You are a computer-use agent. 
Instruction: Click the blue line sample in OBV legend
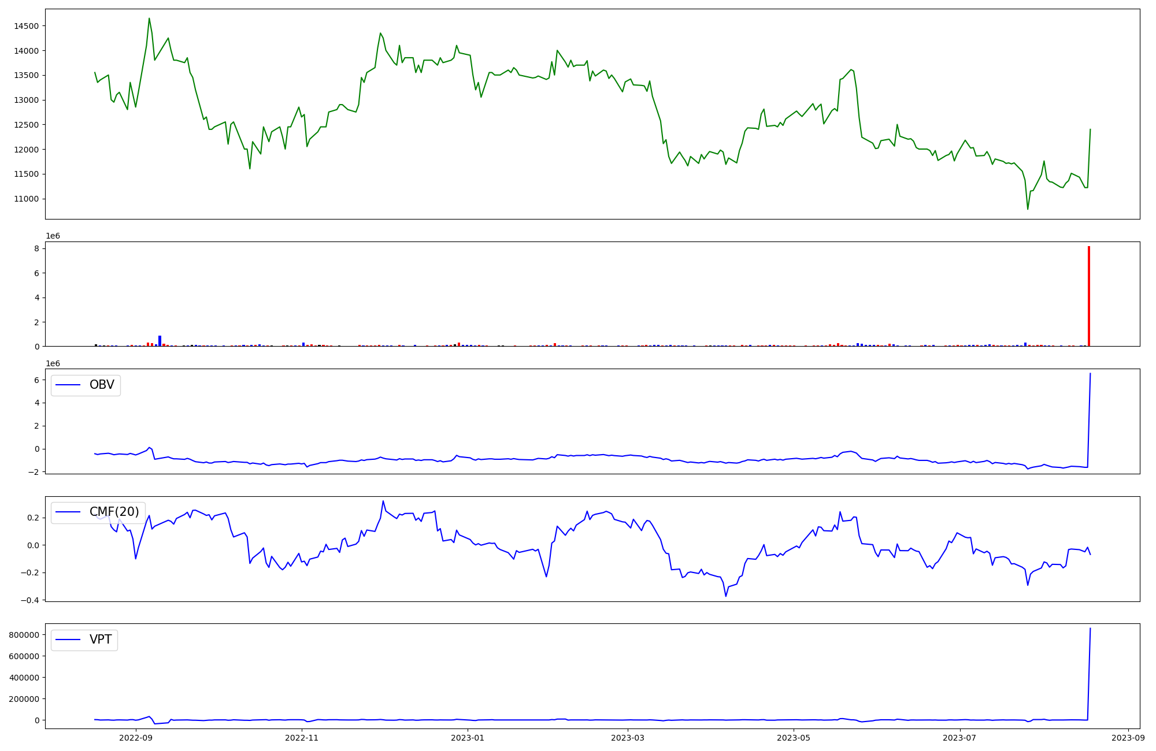click(x=68, y=385)
